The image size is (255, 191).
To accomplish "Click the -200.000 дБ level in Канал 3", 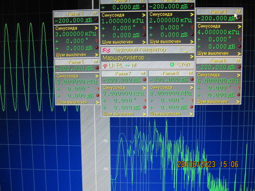I will click(74, 20).
